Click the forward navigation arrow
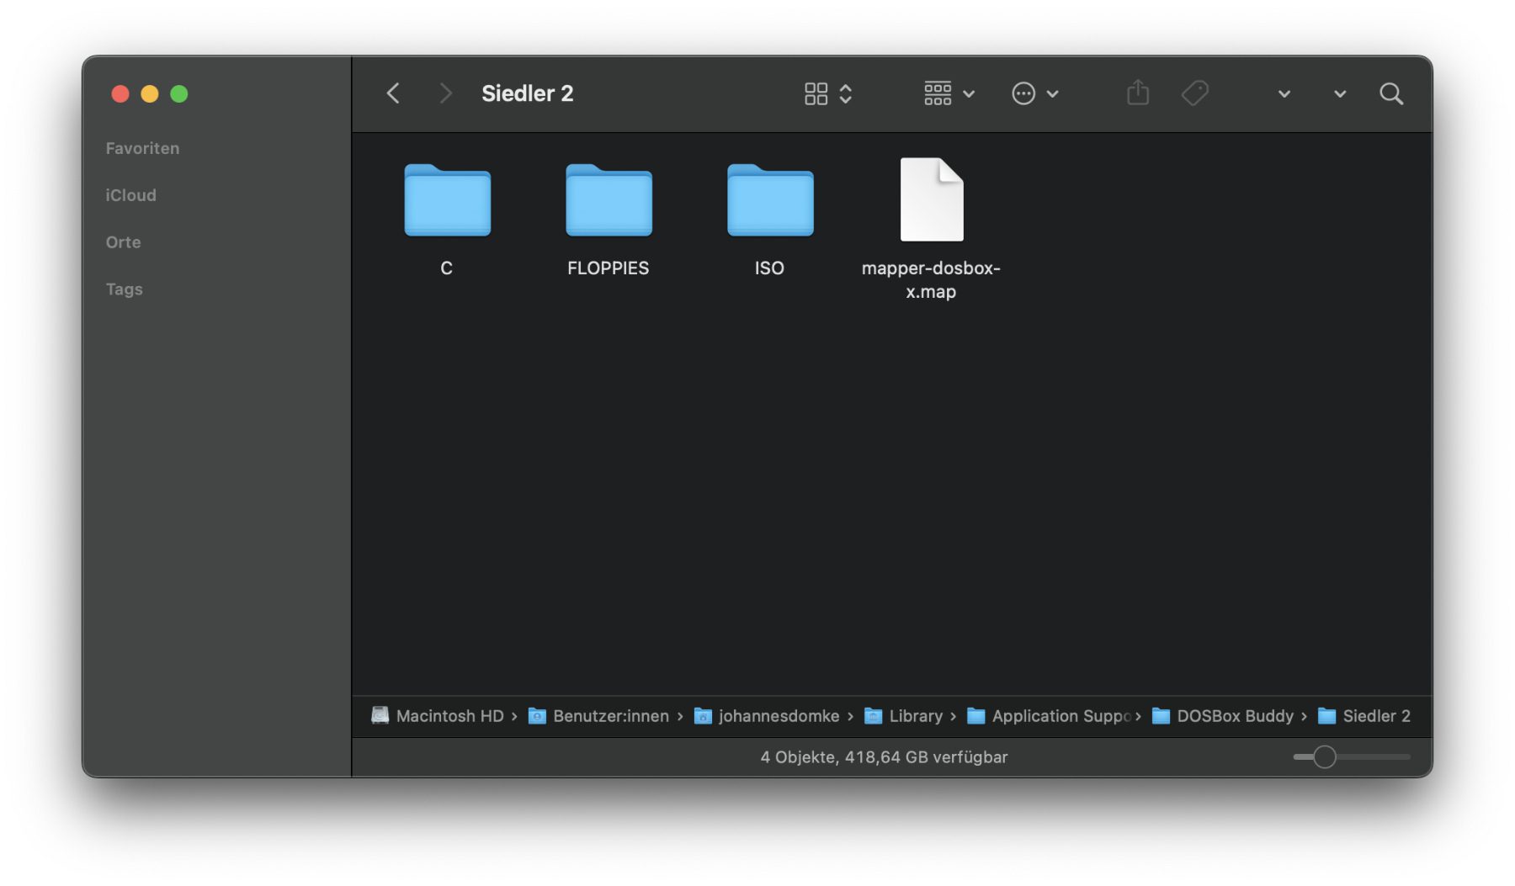Screen dimensions: 1515x886 point(445,93)
